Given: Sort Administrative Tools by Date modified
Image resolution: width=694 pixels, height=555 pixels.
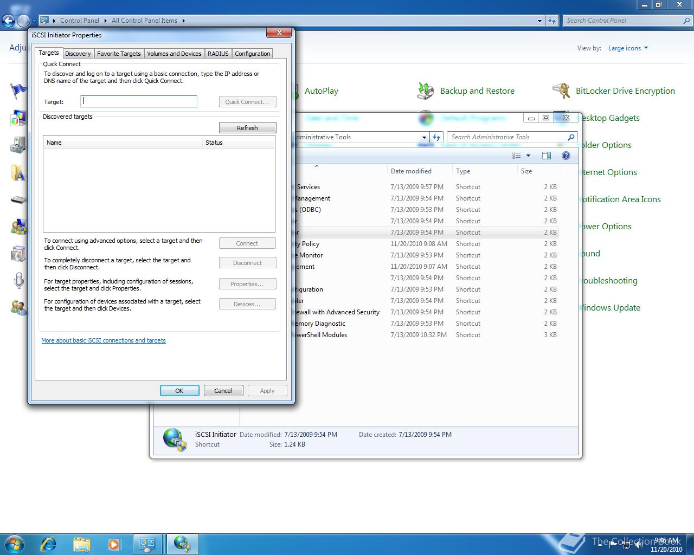Looking at the screenshot, I should (x=419, y=171).
